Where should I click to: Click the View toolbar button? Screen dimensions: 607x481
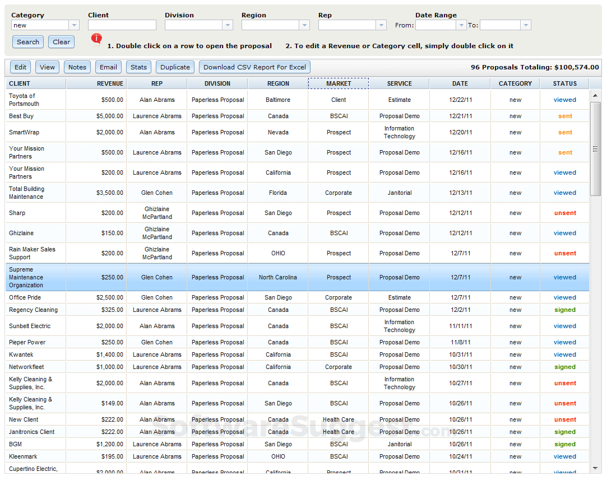pyautogui.click(x=47, y=67)
